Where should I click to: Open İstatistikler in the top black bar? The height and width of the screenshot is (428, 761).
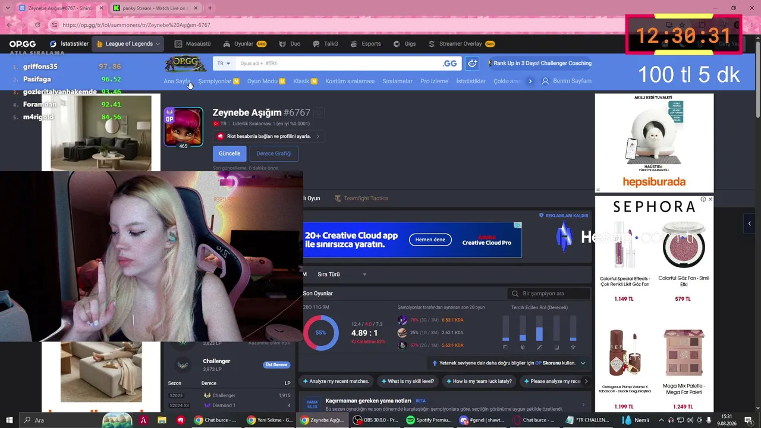(69, 44)
